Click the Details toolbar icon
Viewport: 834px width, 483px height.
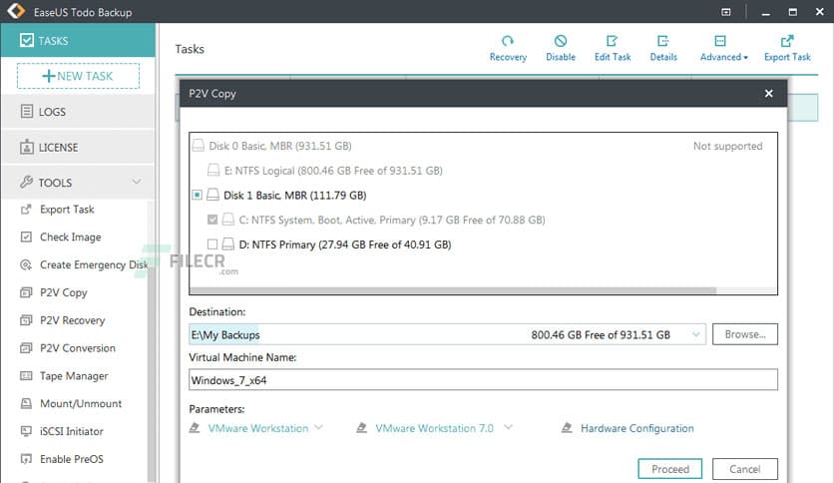[662, 42]
